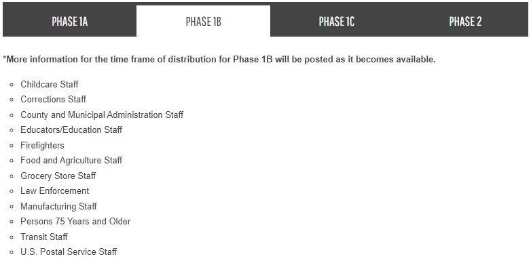The height and width of the screenshot is (261, 531).
Task: Click the Corrections Staff list entry
Action: click(x=53, y=100)
